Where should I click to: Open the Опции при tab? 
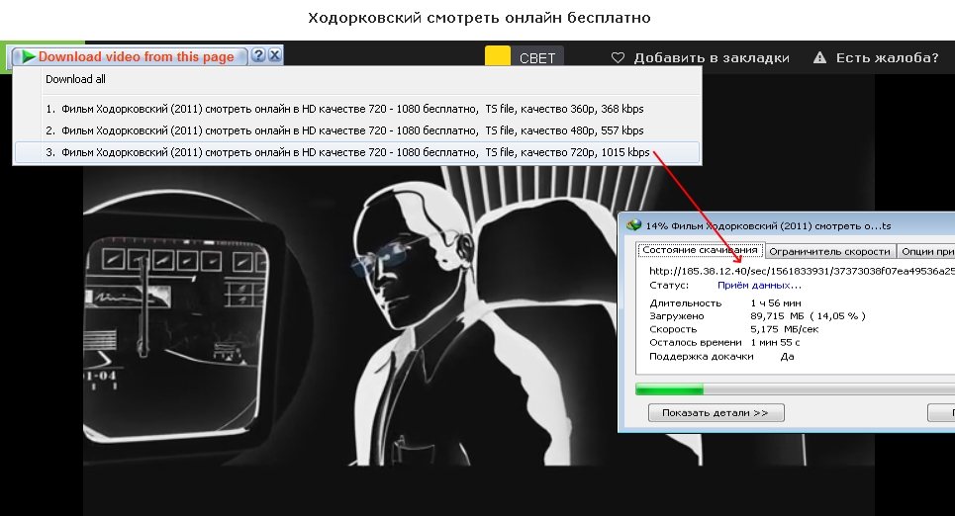926,251
